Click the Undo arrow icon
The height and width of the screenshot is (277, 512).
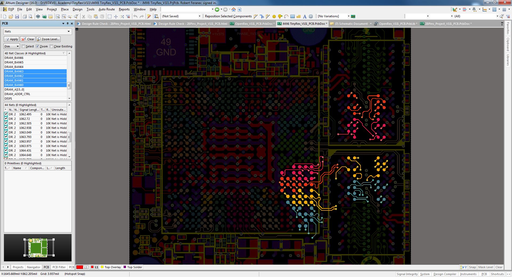(x=136, y=17)
